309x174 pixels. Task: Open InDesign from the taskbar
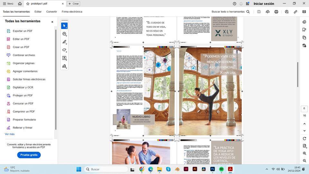(x=186, y=169)
